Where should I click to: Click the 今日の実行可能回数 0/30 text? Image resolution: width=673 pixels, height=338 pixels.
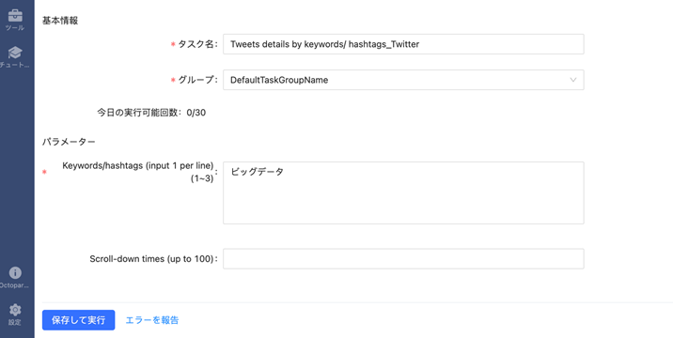tap(151, 113)
